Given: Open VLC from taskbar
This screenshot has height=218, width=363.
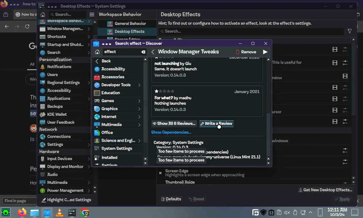Looking at the screenshot, I should click(60, 212).
